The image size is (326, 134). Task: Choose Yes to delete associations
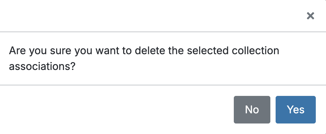pos(295,110)
